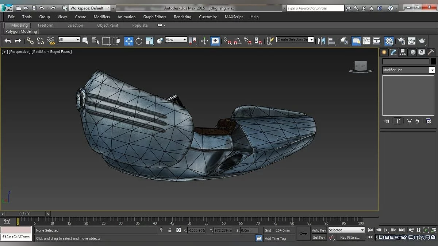Click the Select and Link chain icon
This screenshot has width=438, height=246.
(30, 41)
